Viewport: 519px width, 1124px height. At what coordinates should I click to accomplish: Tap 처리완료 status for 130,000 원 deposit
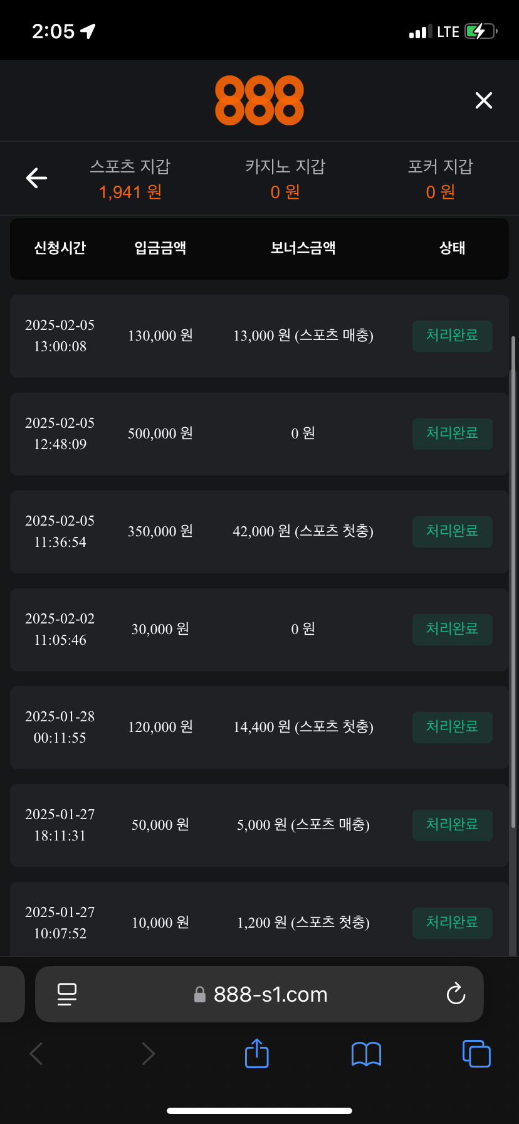point(452,336)
